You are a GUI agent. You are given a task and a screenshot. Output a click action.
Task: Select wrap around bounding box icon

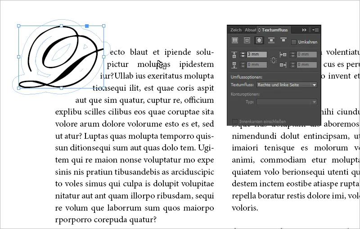coord(247,40)
